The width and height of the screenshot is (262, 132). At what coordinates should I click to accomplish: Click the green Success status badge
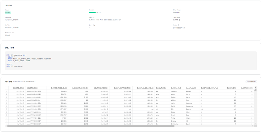[8, 12]
